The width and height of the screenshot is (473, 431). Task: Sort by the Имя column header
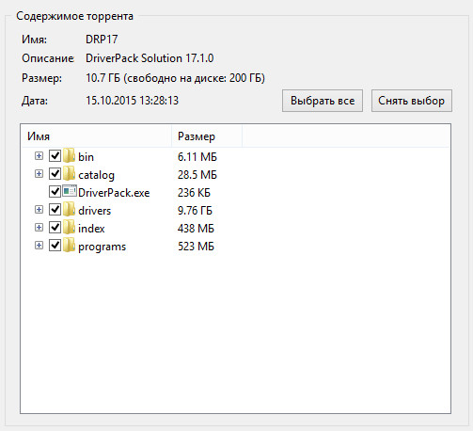click(97, 136)
